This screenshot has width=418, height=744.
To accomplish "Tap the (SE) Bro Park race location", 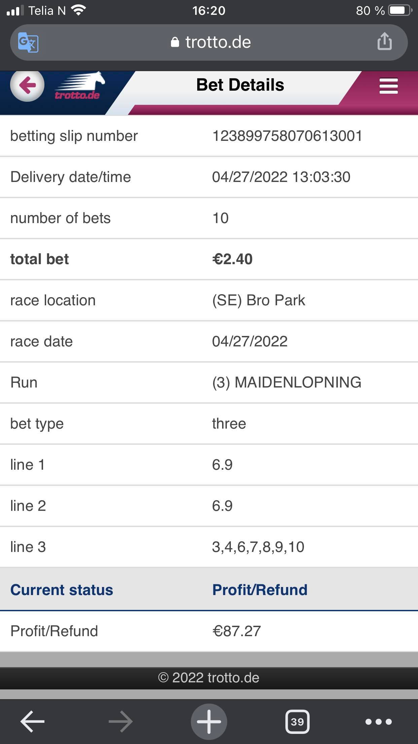I will (x=258, y=300).
